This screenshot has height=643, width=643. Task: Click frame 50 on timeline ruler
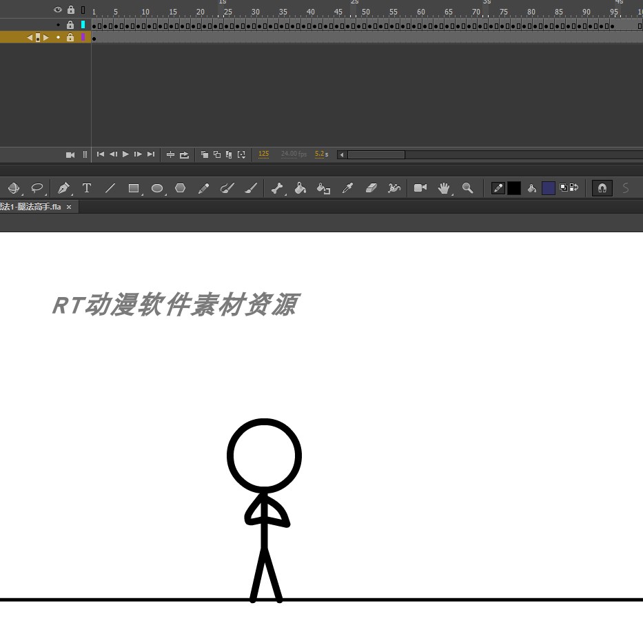click(x=366, y=12)
